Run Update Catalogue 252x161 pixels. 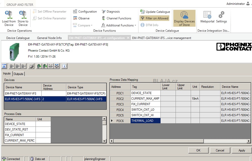coord(155,12)
